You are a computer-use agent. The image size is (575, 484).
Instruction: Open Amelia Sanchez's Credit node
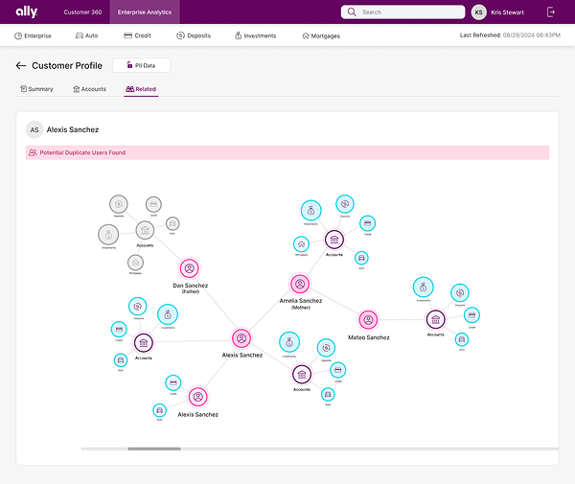tap(367, 223)
